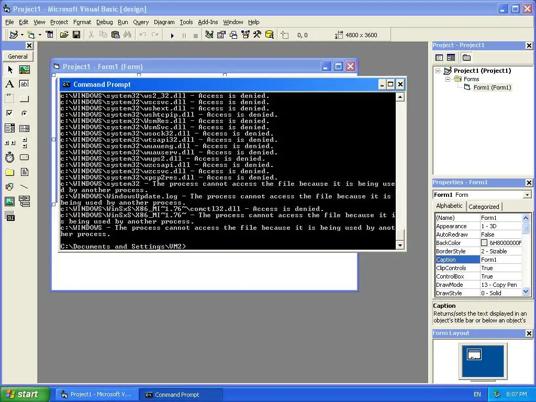Open Data View Window from toolbar
The width and height of the screenshot is (536, 402).
270,35
